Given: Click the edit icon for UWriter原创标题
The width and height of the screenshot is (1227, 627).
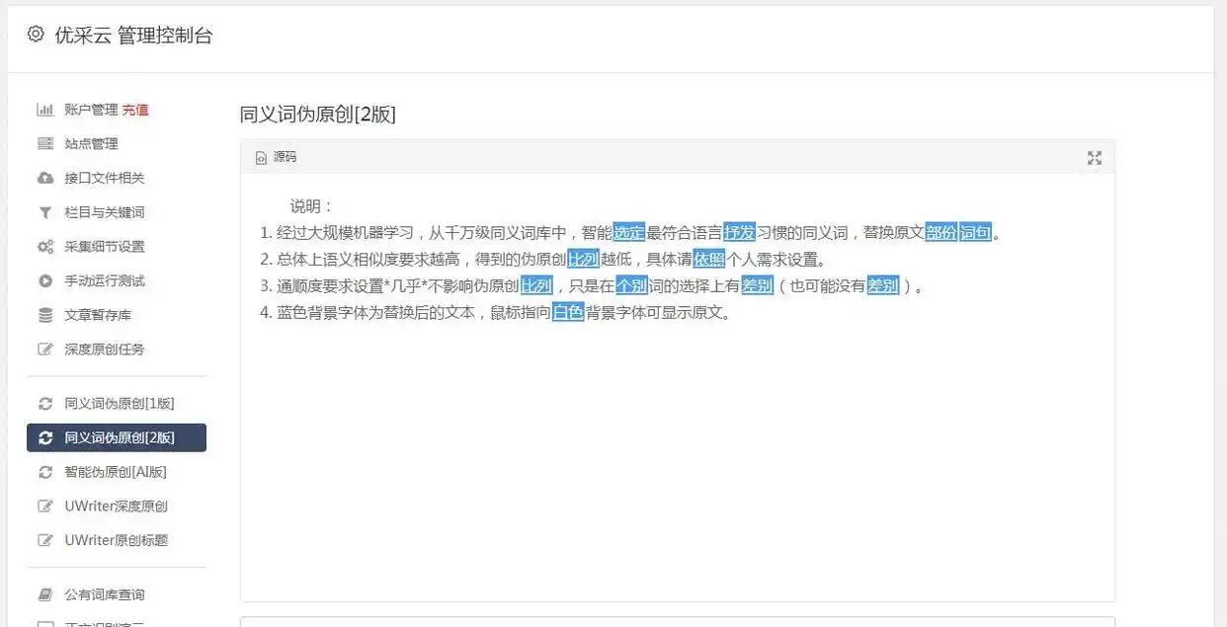Looking at the screenshot, I should point(45,540).
